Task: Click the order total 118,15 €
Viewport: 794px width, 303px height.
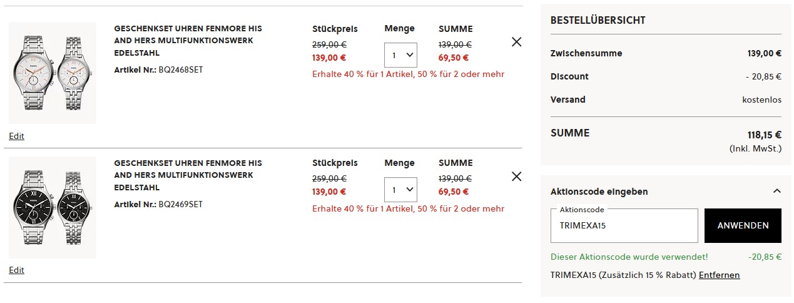Action: coord(765,135)
